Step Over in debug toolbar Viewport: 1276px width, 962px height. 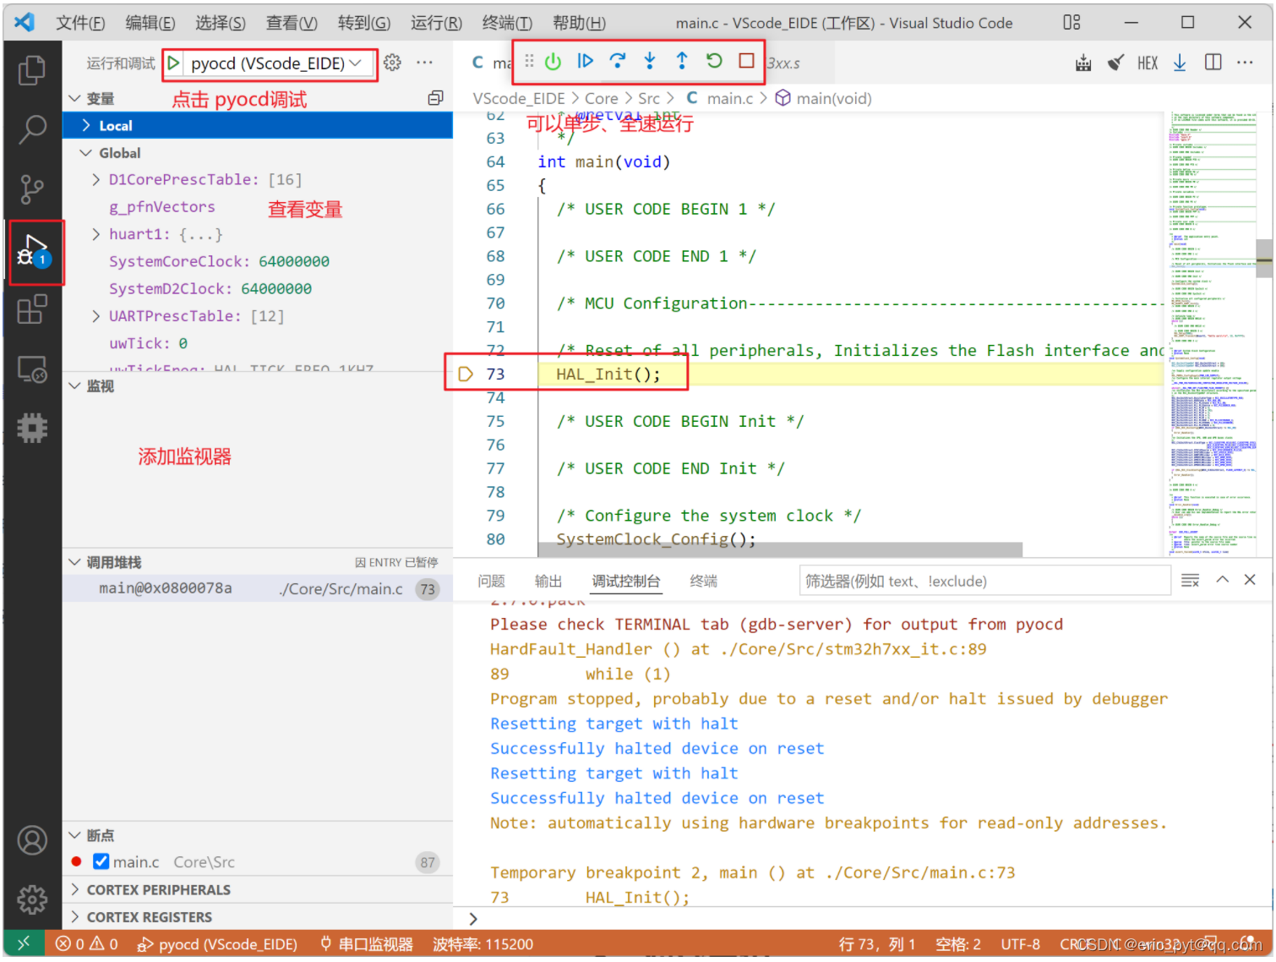coord(618,61)
